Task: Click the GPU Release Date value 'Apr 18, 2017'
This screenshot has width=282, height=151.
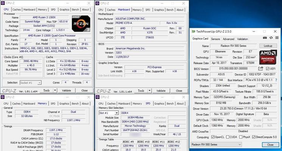Action: 219,63
